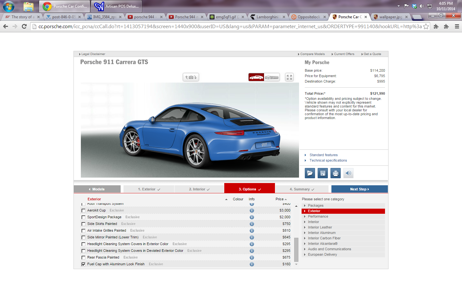Expand the Packages category
This screenshot has width=462, height=288.
(343, 206)
